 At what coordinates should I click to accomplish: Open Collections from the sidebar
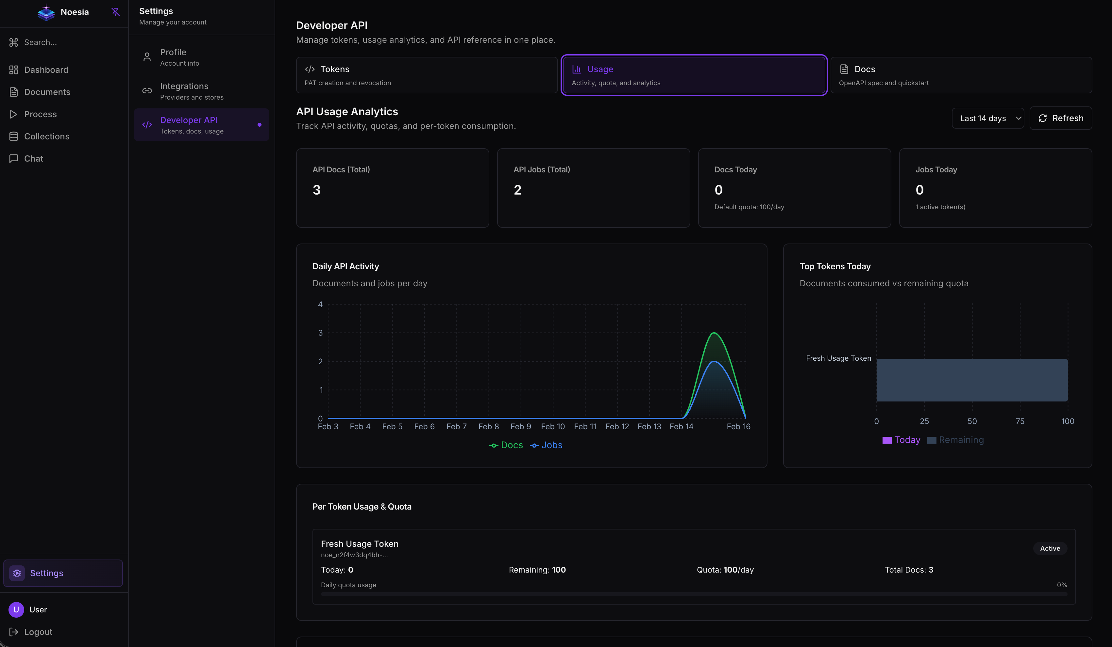[x=46, y=136]
